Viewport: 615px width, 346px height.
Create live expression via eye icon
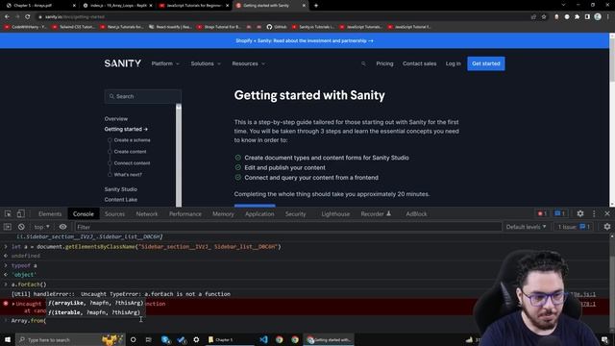coord(62,227)
